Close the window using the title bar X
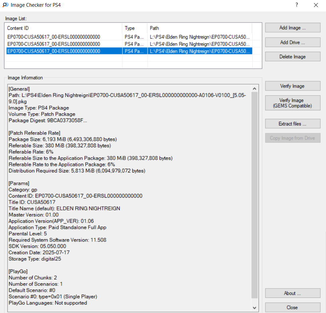This screenshot has height=313, width=326. pyautogui.click(x=316, y=5)
